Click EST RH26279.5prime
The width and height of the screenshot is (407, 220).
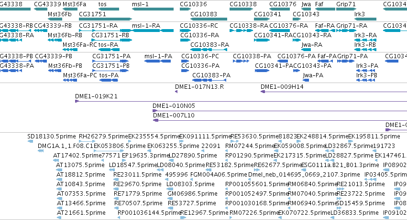(x=103, y=136)
